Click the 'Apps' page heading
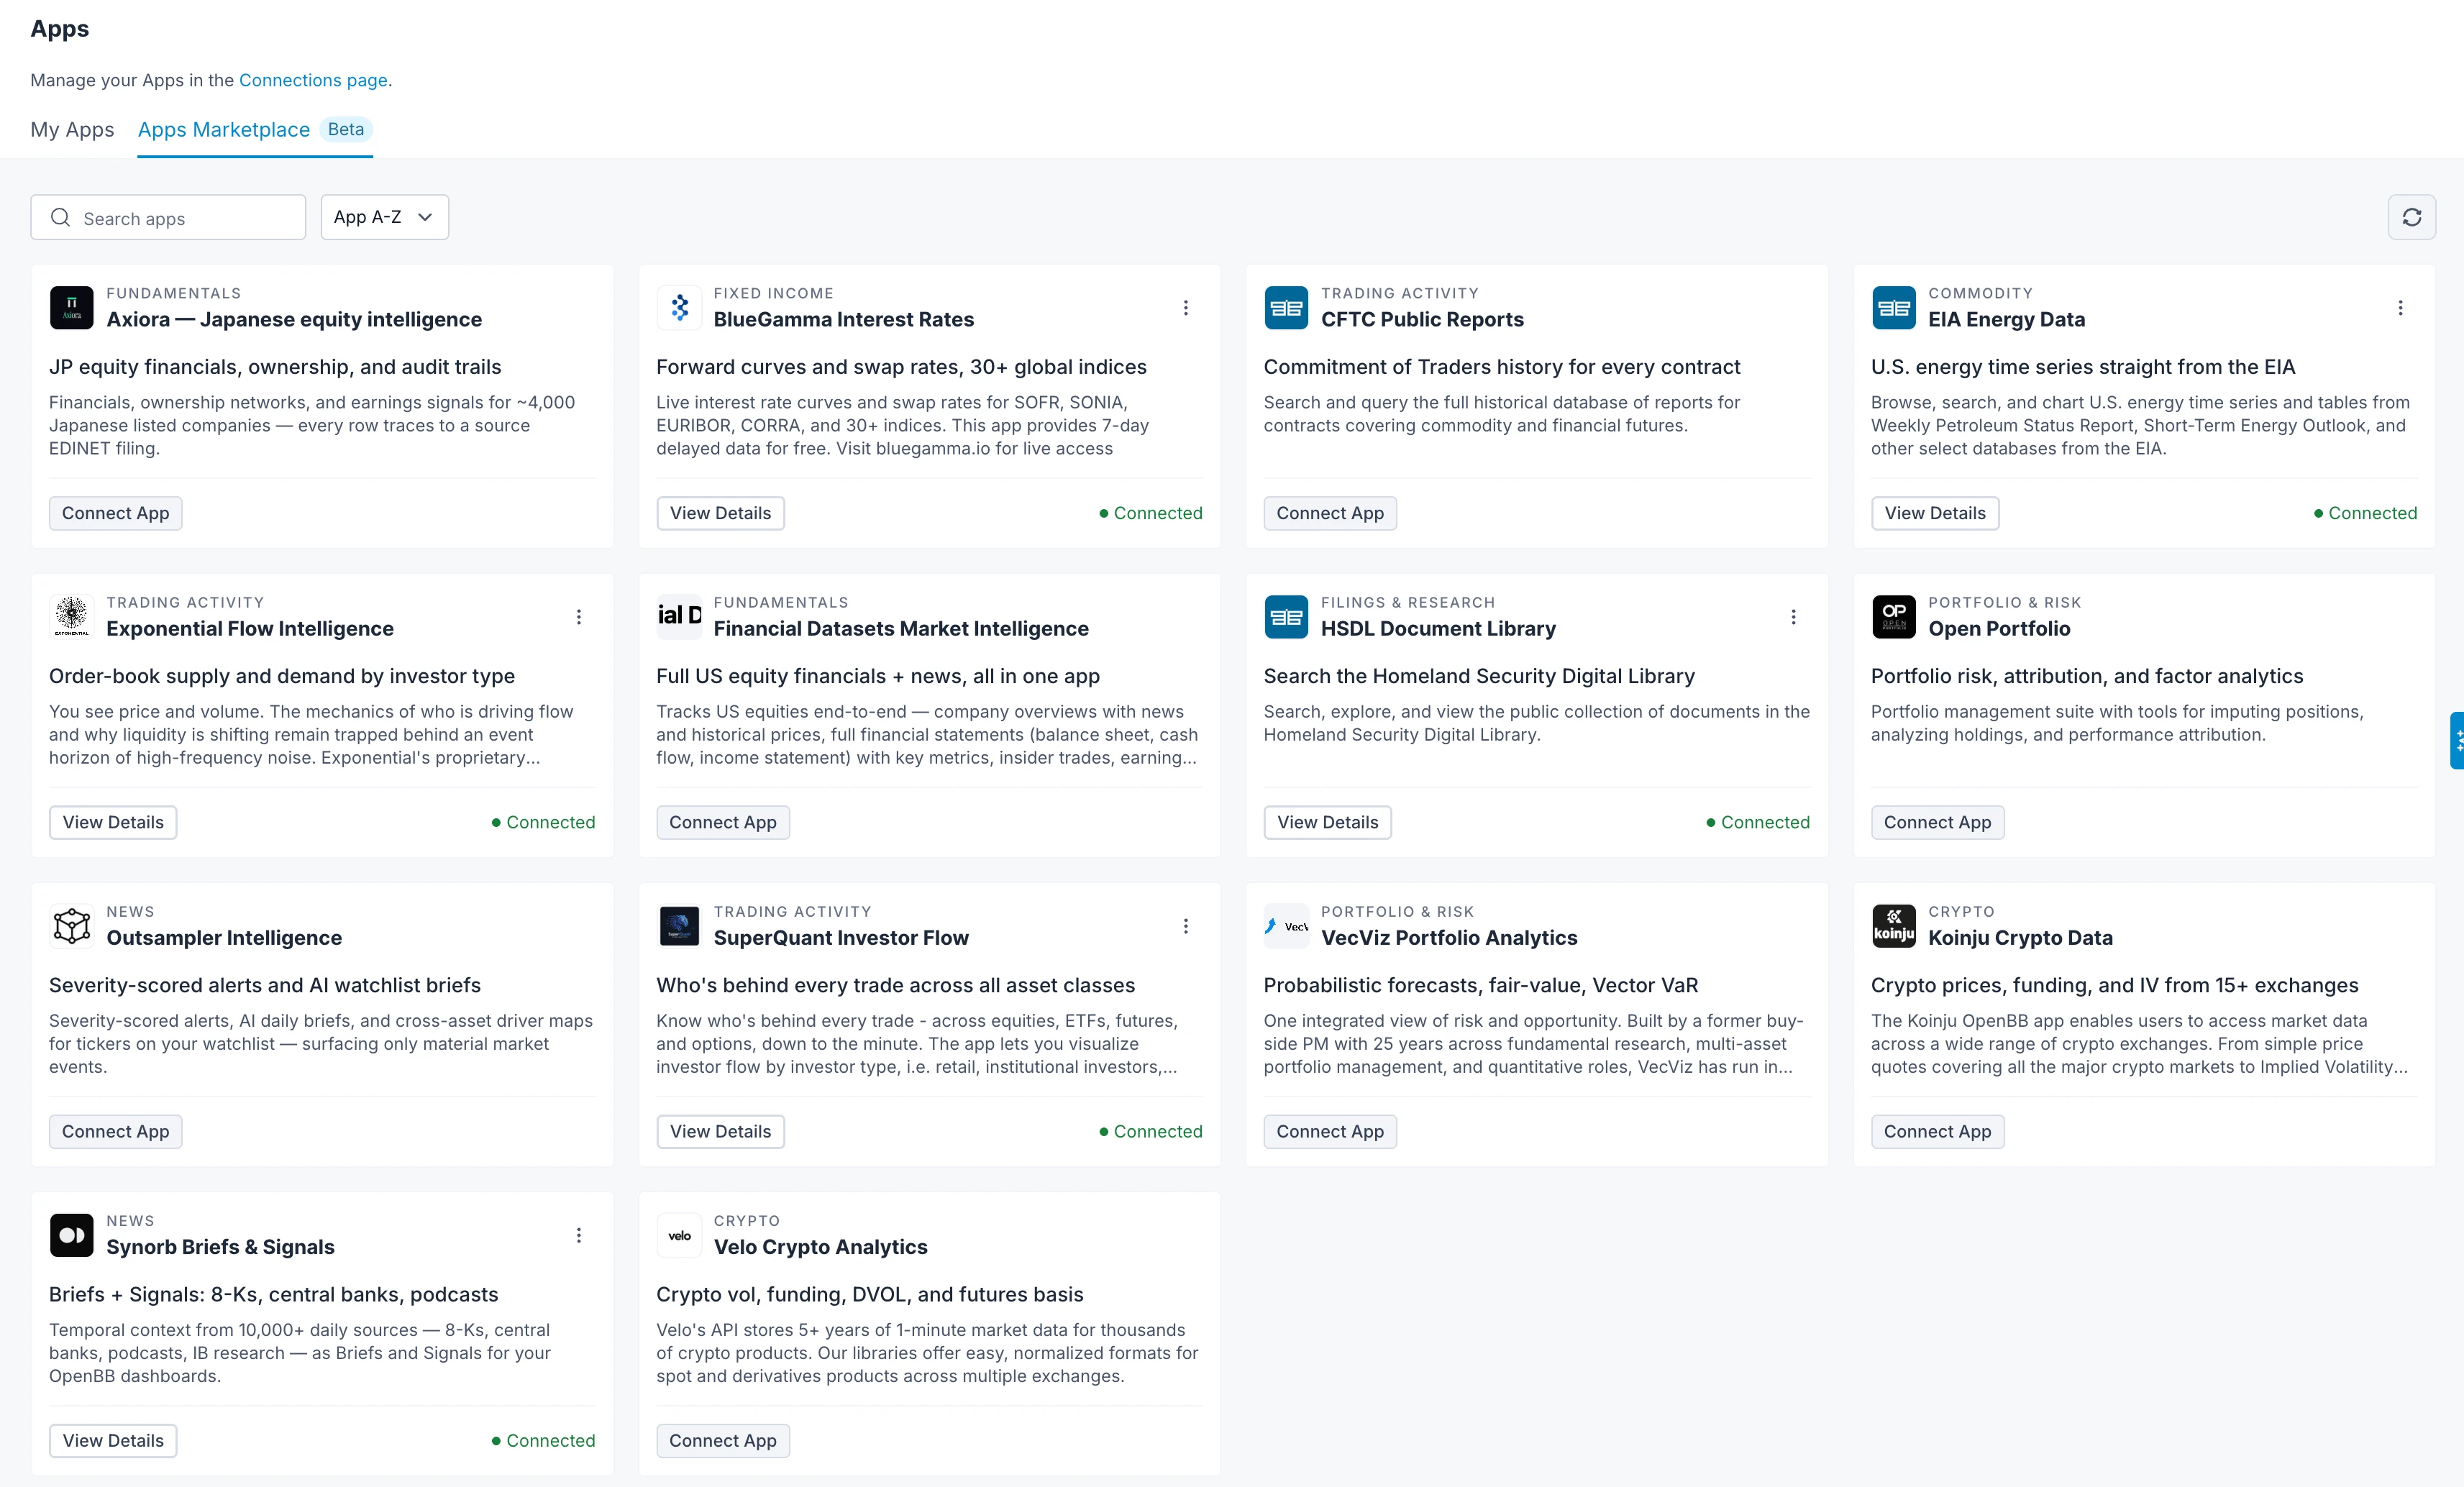 point(59,28)
